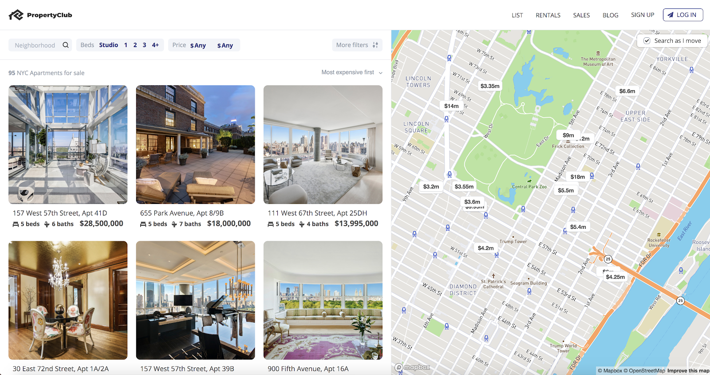This screenshot has width=710, height=375.
Task: Open the minimum price Any dropdown
Action: [198, 45]
